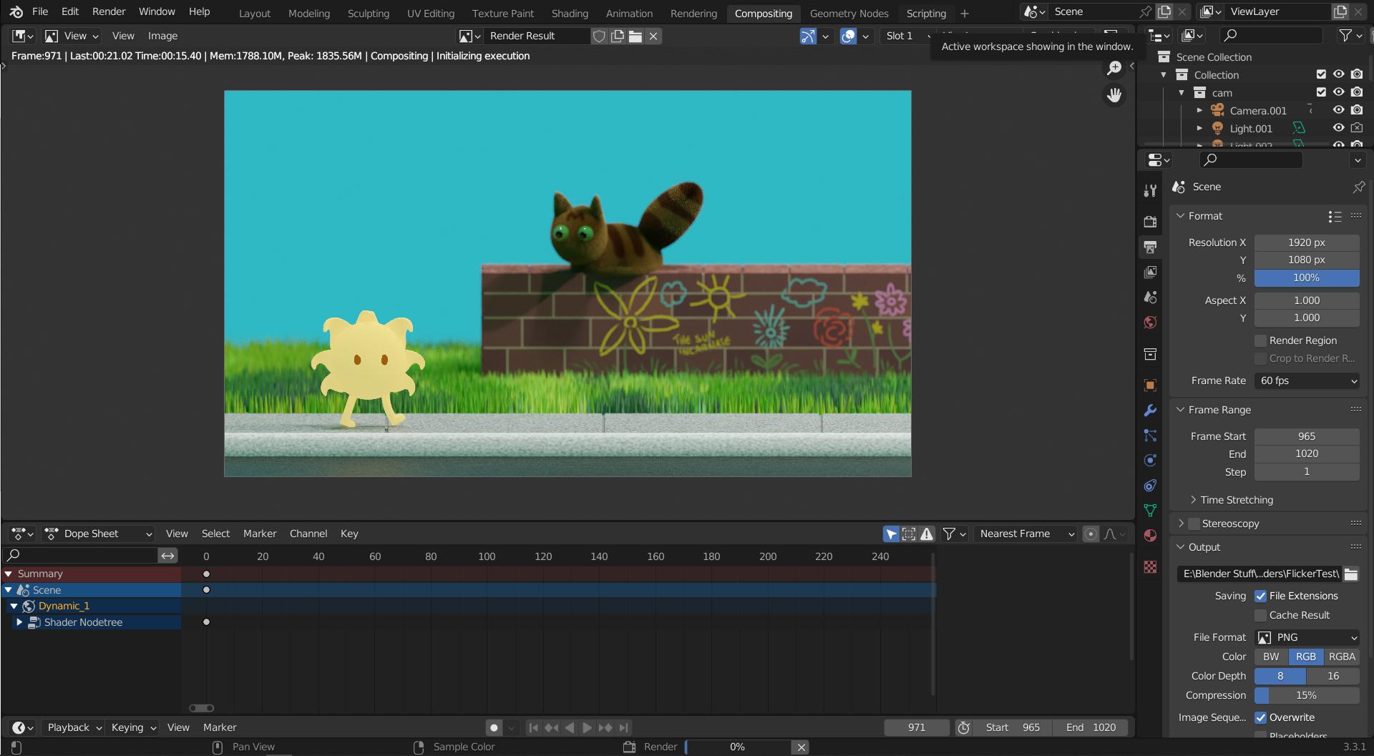1374x756 pixels.
Task: Open the Material Properties tab
Action: tap(1150, 536)
